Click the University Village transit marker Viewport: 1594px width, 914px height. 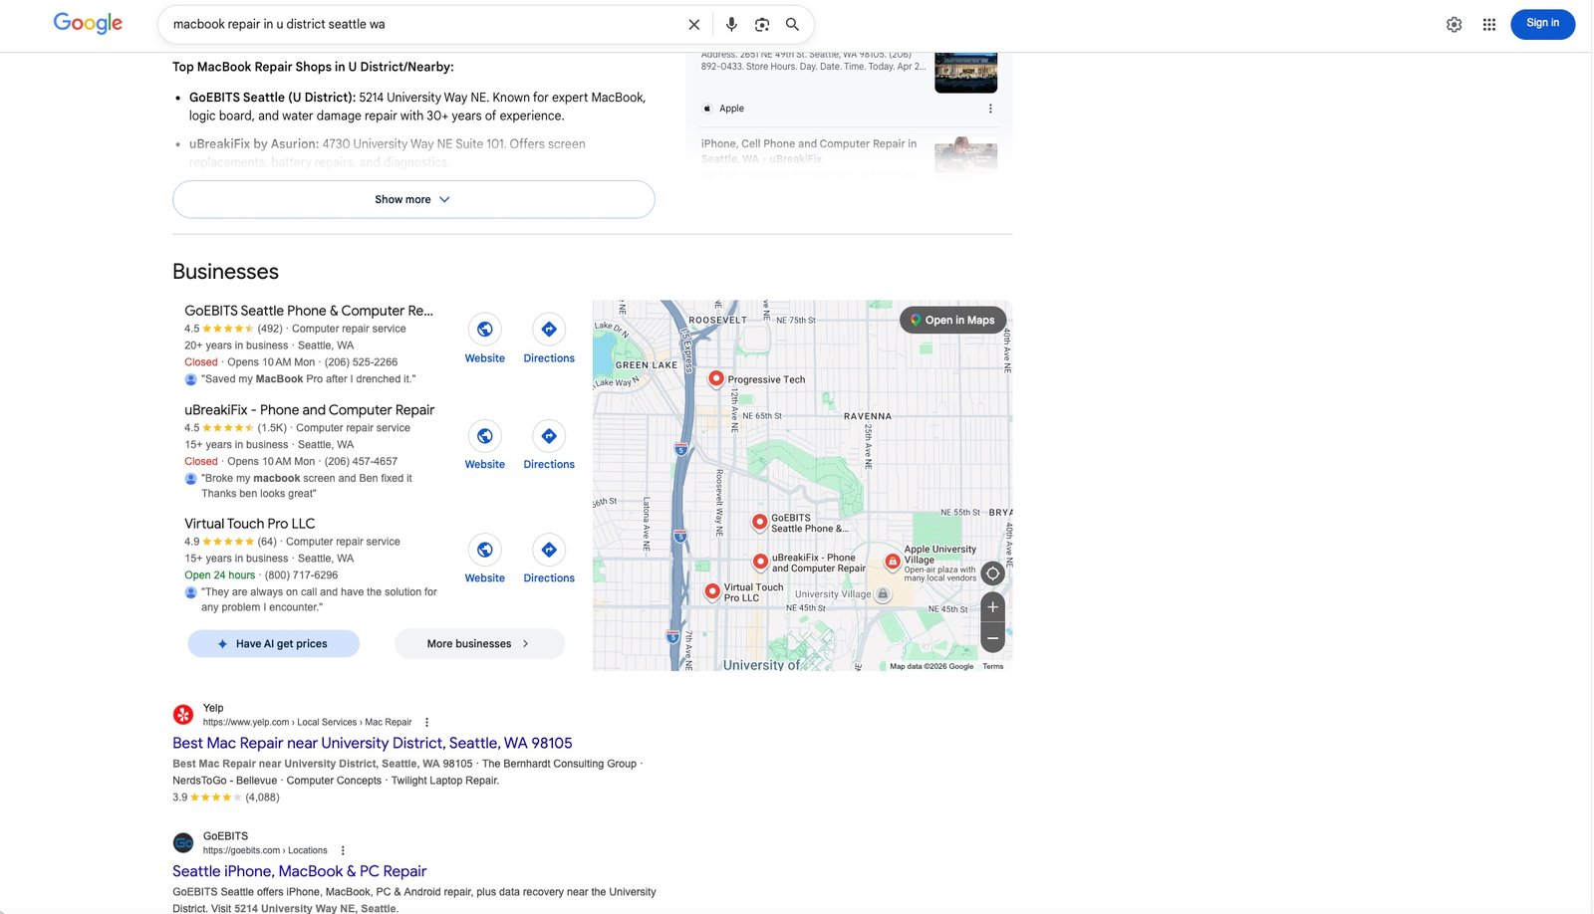[883, 594]
